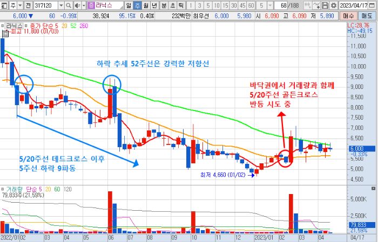The width and height of the screenshot is (378, 242).
Task: Select the red 5 moving average legend
Action: (56, 26)
